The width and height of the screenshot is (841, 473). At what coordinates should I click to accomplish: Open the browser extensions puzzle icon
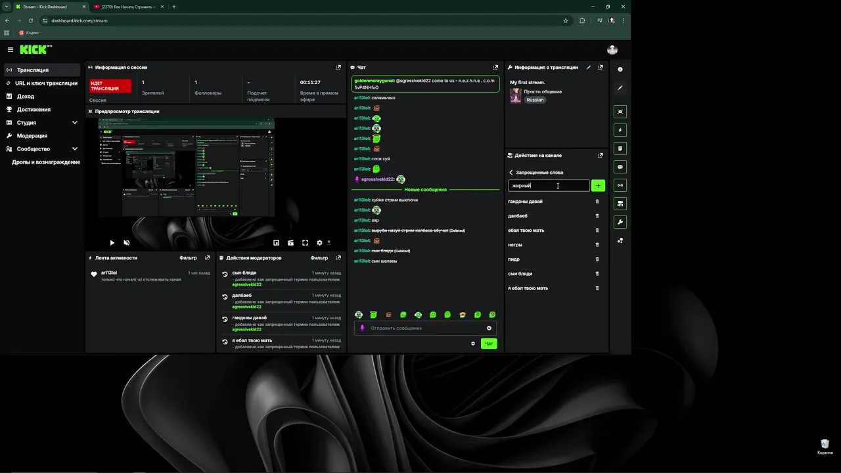tap(582, 20)
